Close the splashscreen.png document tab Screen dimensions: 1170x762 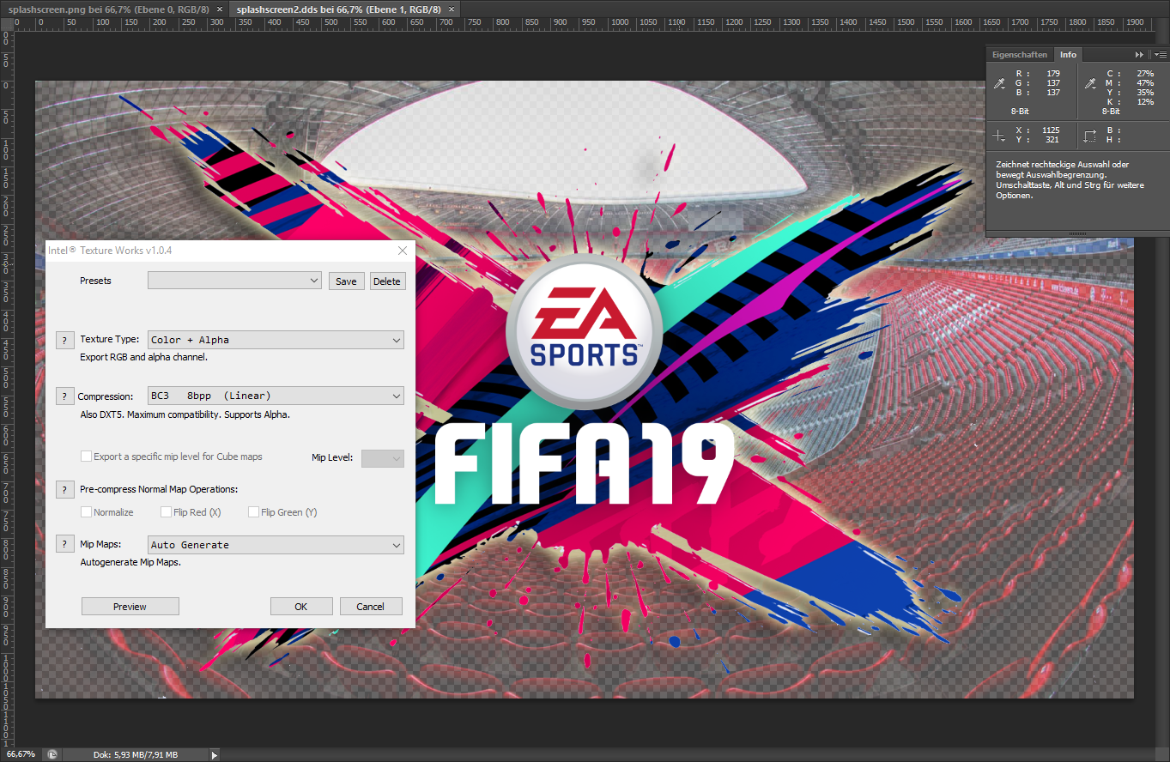[x=220, y=9]
